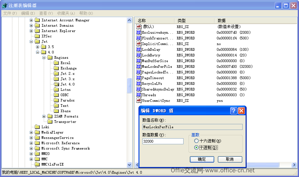The height and width of the screenshot is (177, 299).
Task: Close the 编辑 DWORD 值 dialog
Action: point(241,111)
